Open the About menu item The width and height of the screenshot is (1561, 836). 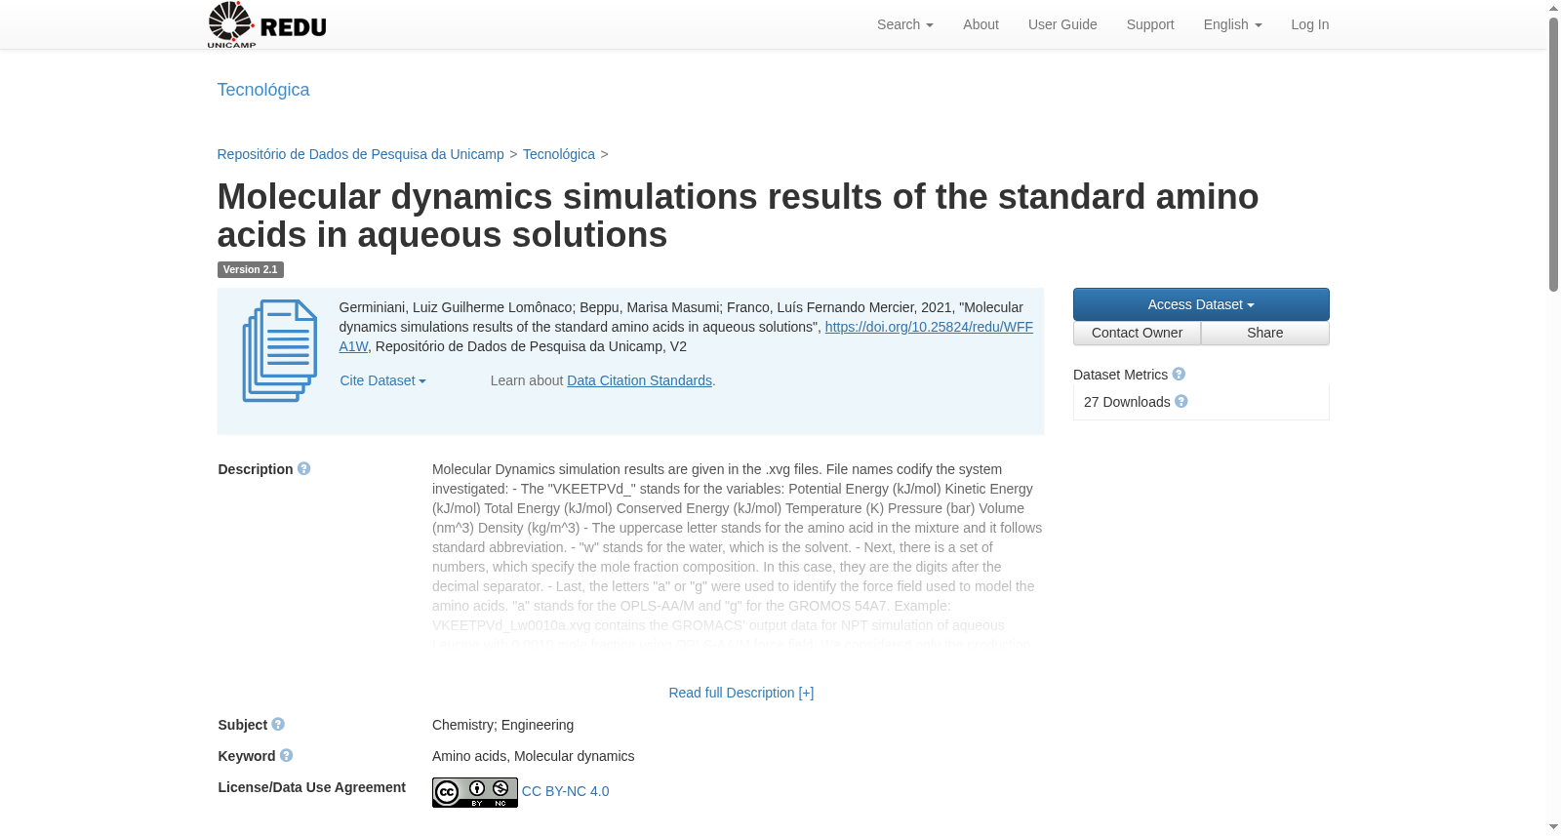[x=981, y=24]
